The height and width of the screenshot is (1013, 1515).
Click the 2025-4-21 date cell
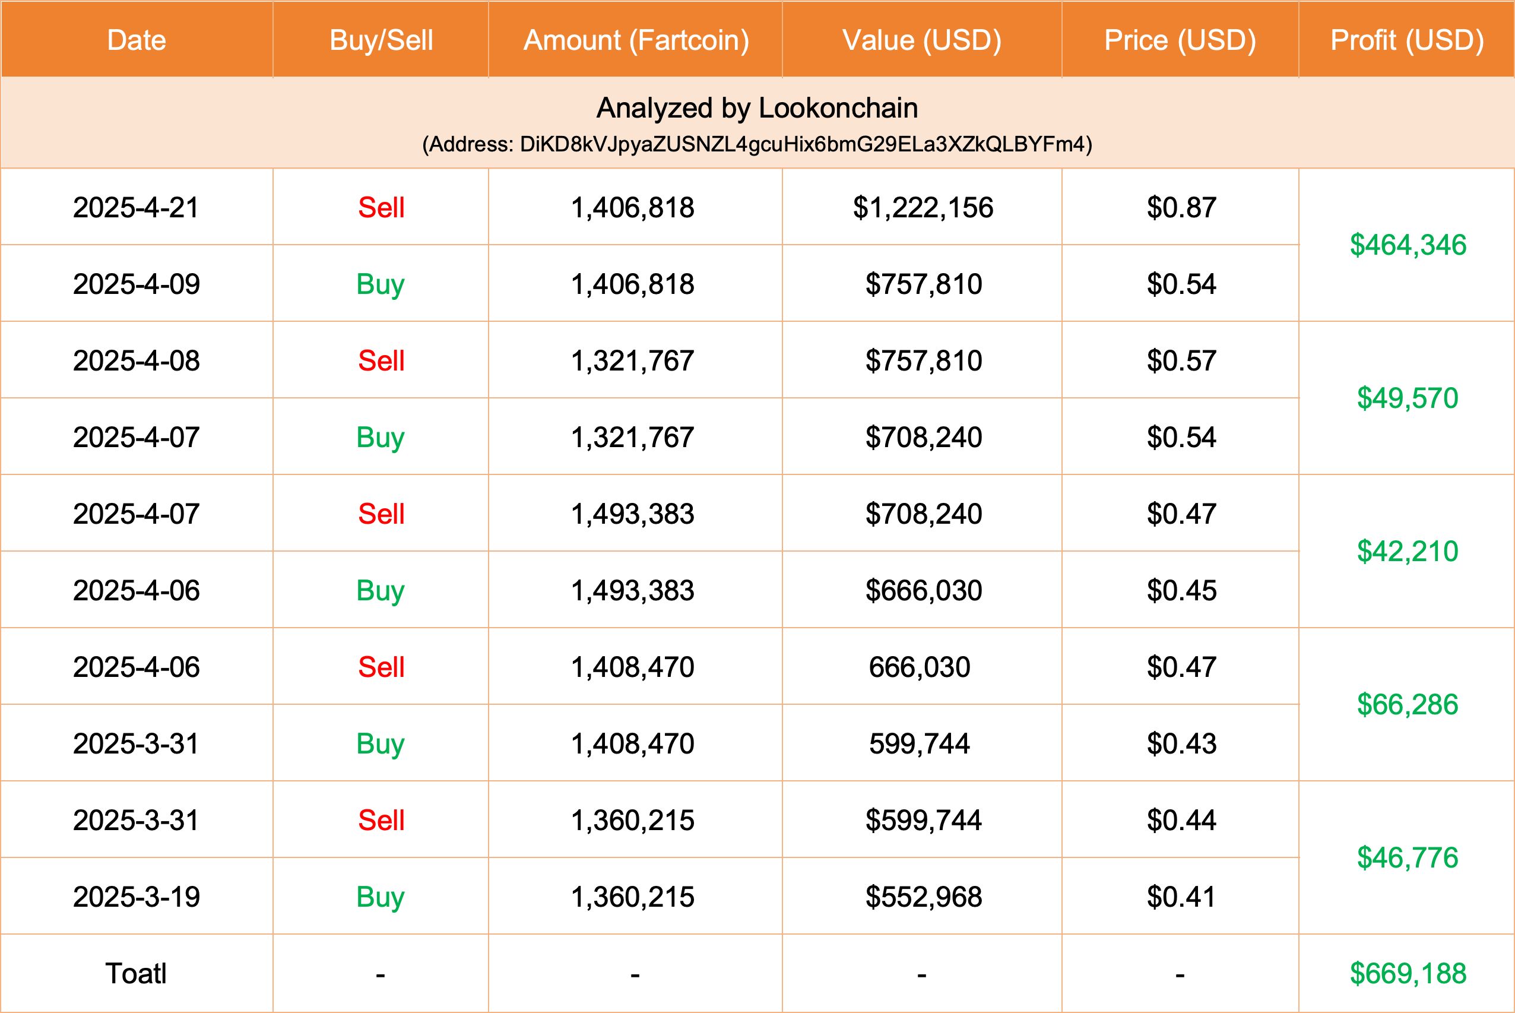[x=137, y=207]
